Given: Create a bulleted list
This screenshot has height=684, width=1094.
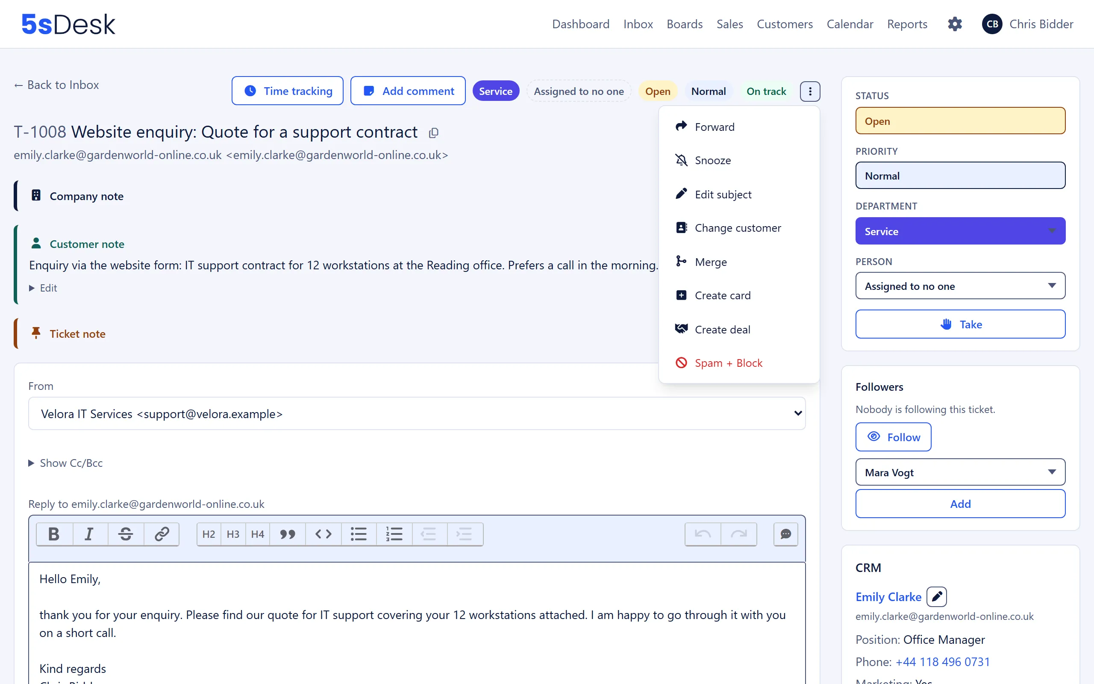Looking at the screenshot, I should (359, 534).
